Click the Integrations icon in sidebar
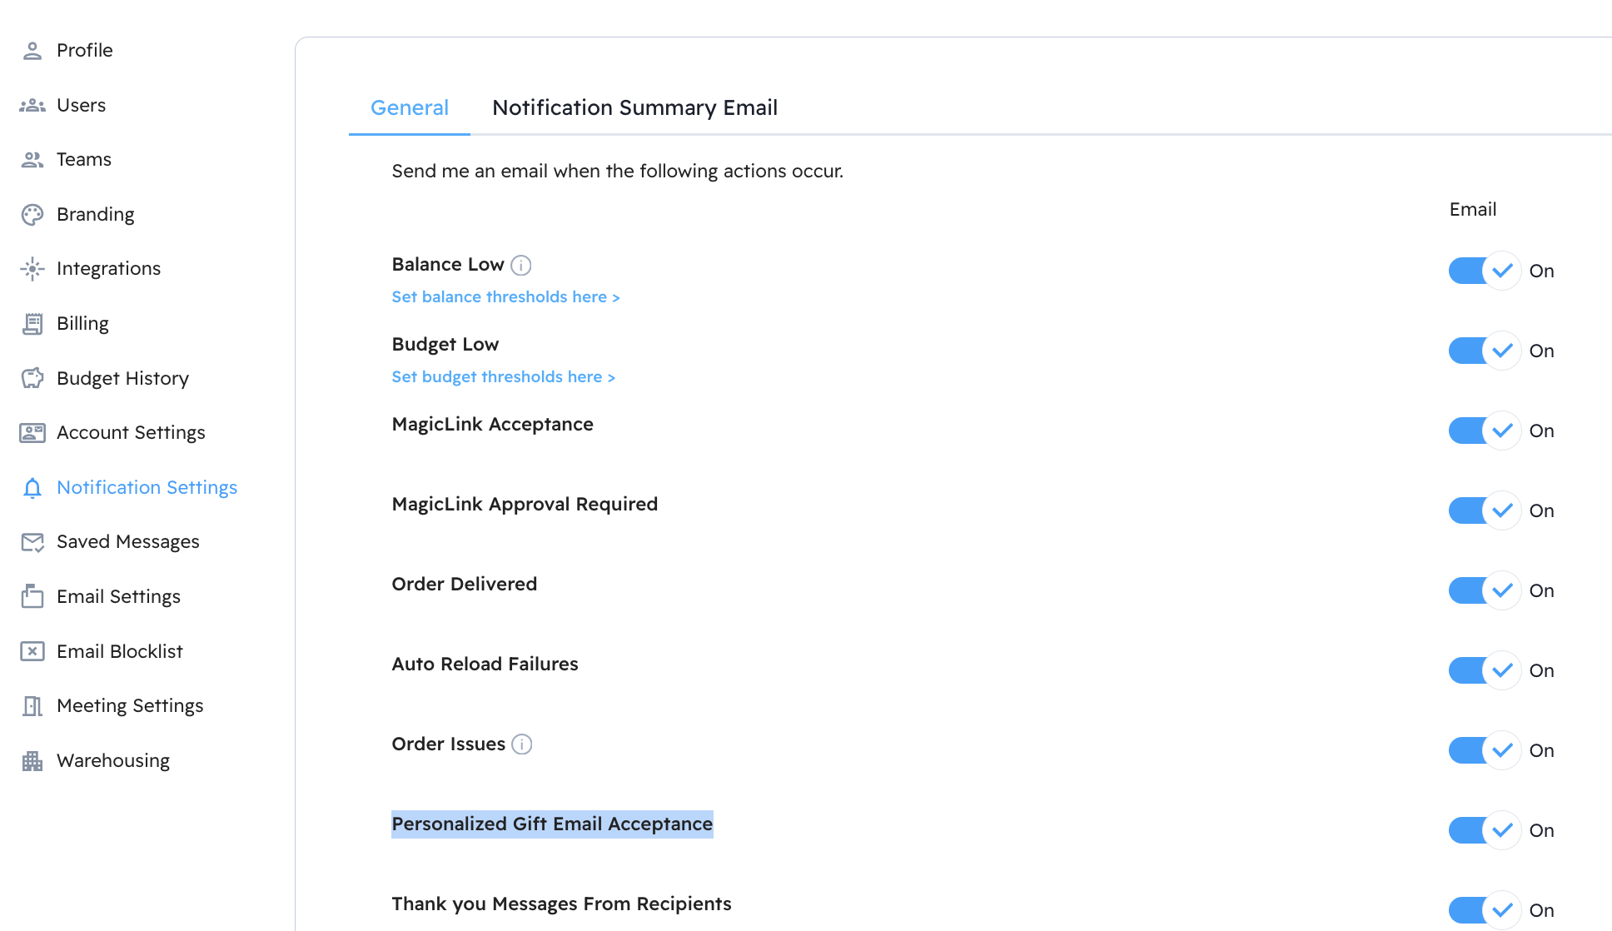This screenshot has height=931, width=1612. [x=32, y=269]
